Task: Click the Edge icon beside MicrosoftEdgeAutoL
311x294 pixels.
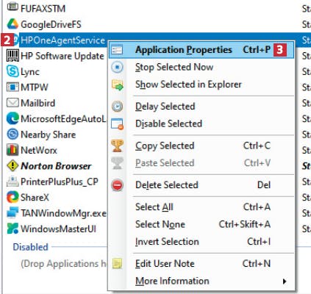Action: pos(12,118)
